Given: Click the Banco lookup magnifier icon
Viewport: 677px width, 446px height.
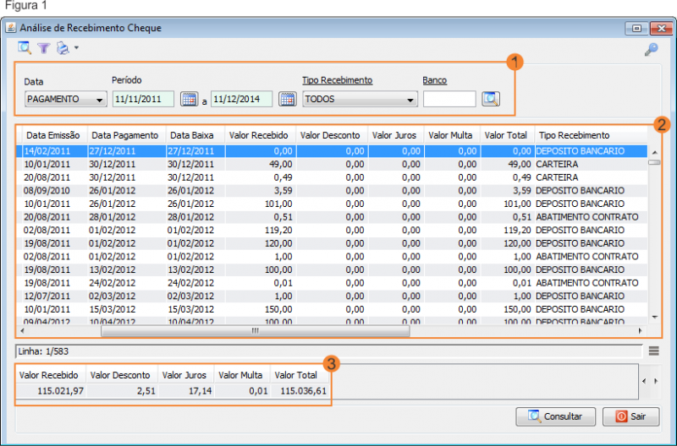Looking at the screenshot, I should [x=491, y=99].
